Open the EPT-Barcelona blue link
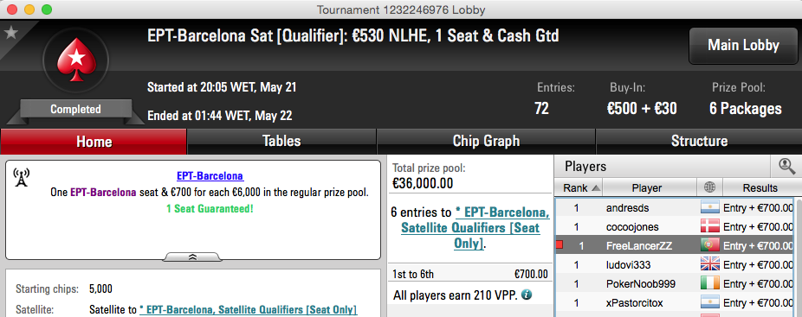802x317 pixels. pos(210,176)
